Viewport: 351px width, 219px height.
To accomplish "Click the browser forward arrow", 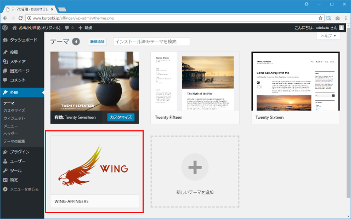I will 13,18.
